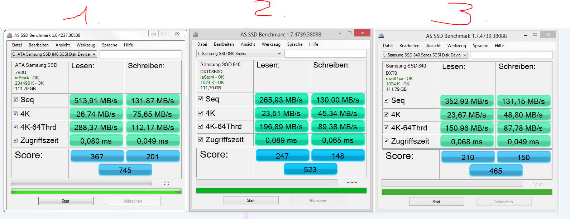Click the 513,91 MB/s Seq read result
The image size is (570, 219).
[96, 100]
